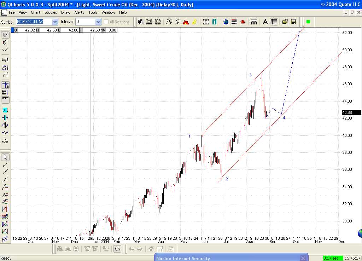Open the Tools menu
The width and height of the screenshot is (362, 261).
(x=93, y=12)
